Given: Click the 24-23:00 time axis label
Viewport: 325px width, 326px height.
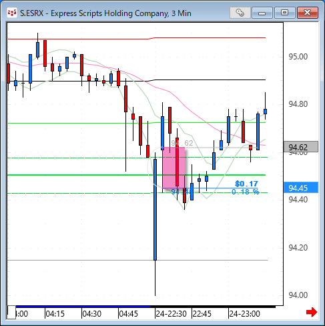Looking at the screenshot, I should (244, 314).
